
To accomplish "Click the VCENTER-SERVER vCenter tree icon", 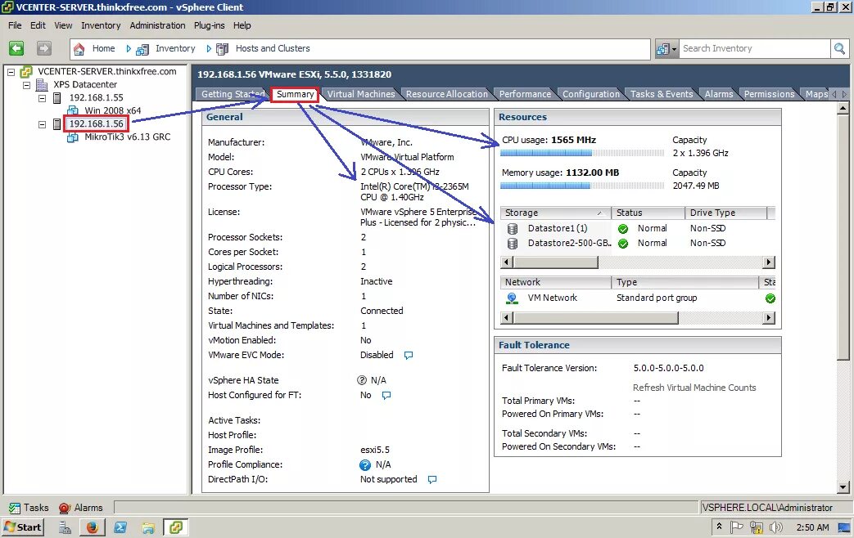I will coord(26,71).
